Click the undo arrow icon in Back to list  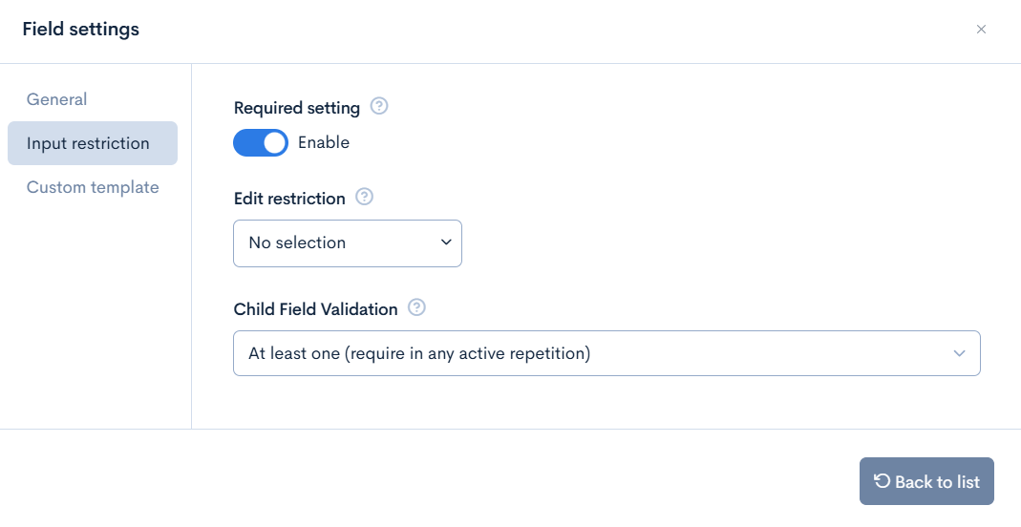coord(882,481)
